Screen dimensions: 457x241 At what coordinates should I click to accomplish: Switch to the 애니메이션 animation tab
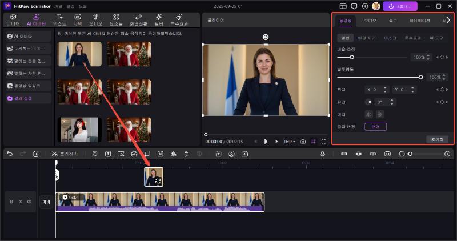click(420, 21)
